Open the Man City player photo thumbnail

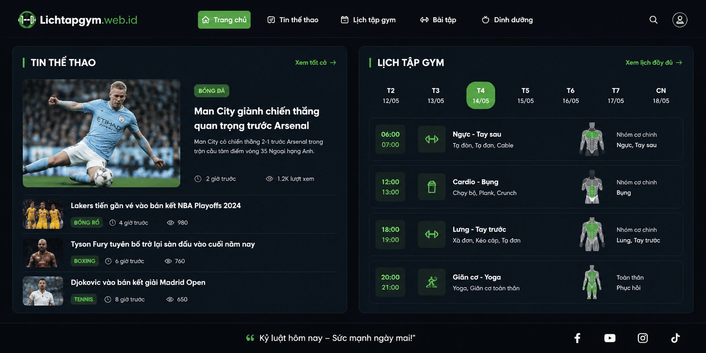(x=101, y=133)
